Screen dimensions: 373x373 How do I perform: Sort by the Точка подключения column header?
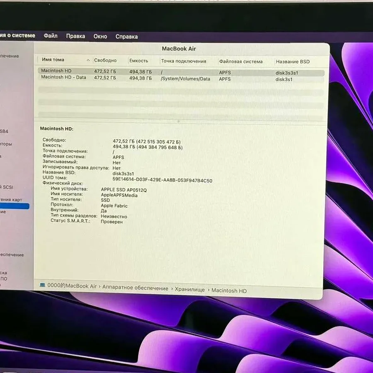pos(184,61)
